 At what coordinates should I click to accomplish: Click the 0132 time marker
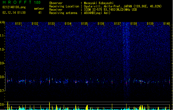pos(35,24)
